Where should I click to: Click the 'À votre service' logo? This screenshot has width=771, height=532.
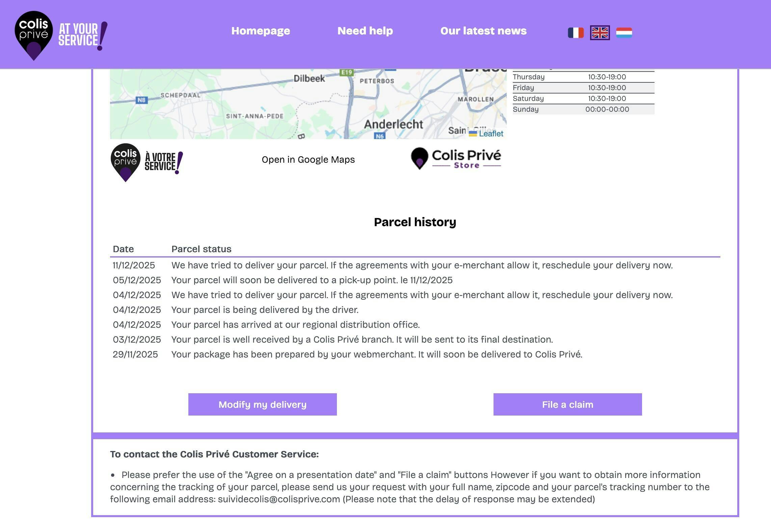click(147, 162)
